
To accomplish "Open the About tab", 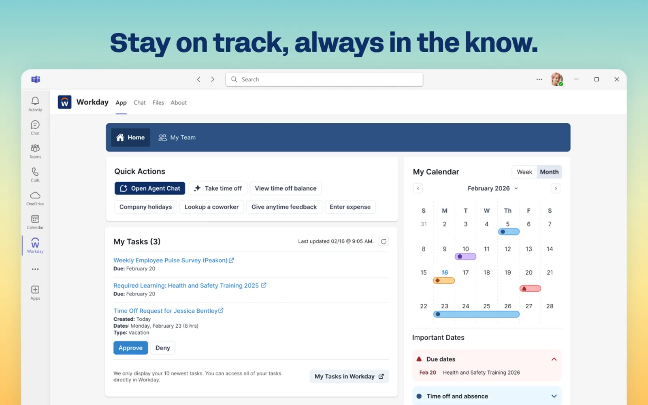I will [179, 103].
